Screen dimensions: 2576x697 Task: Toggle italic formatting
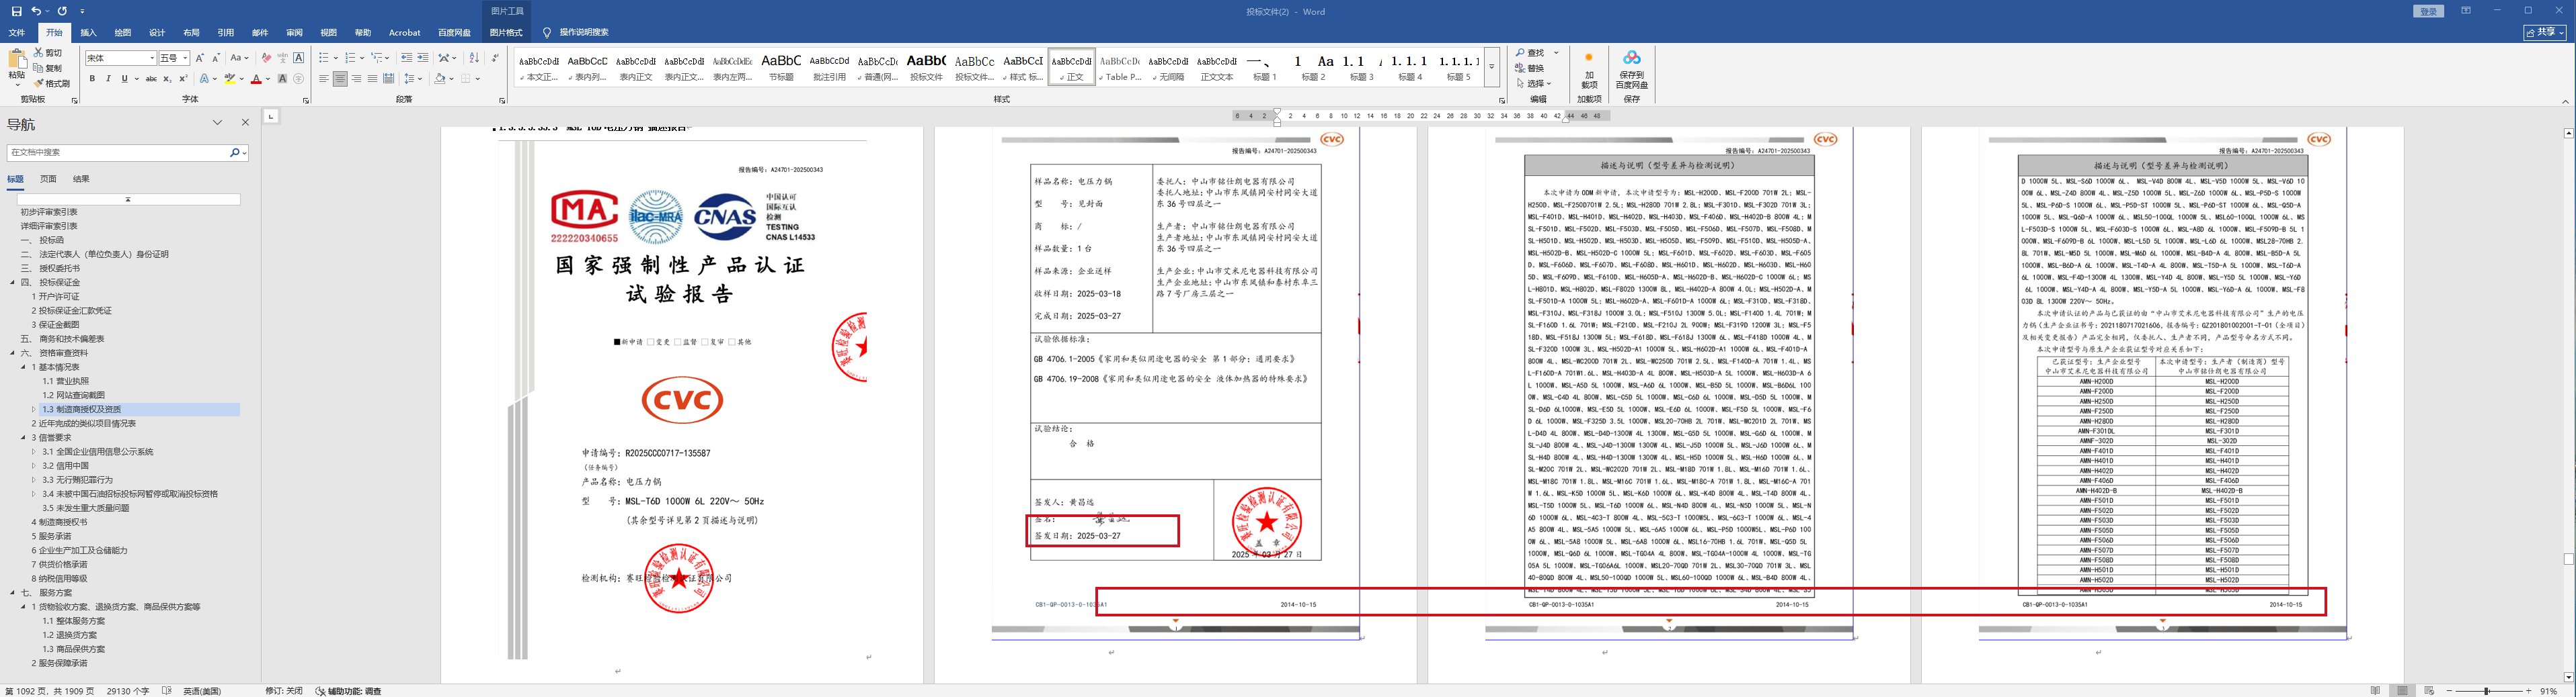click(108, 79)
